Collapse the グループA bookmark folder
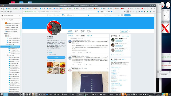Viewport: 171px width, 96px height. [6, 45]
